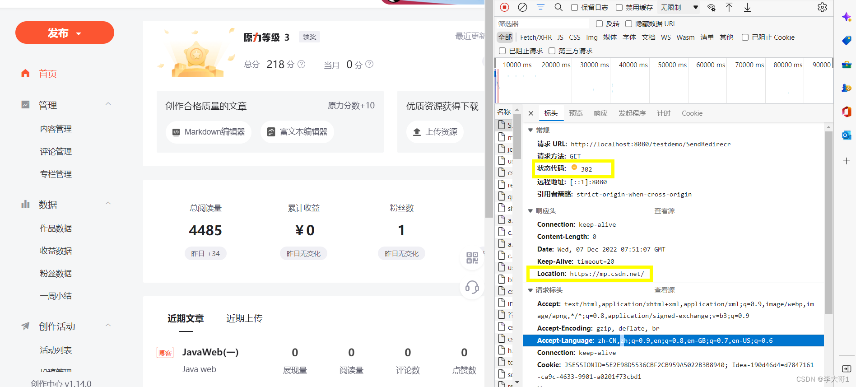Filter requests by Fetch/XHR
The width and height of the screenshot is (856, 387).
[536, 37]
